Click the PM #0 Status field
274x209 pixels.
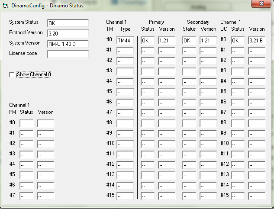pos(26,123)
